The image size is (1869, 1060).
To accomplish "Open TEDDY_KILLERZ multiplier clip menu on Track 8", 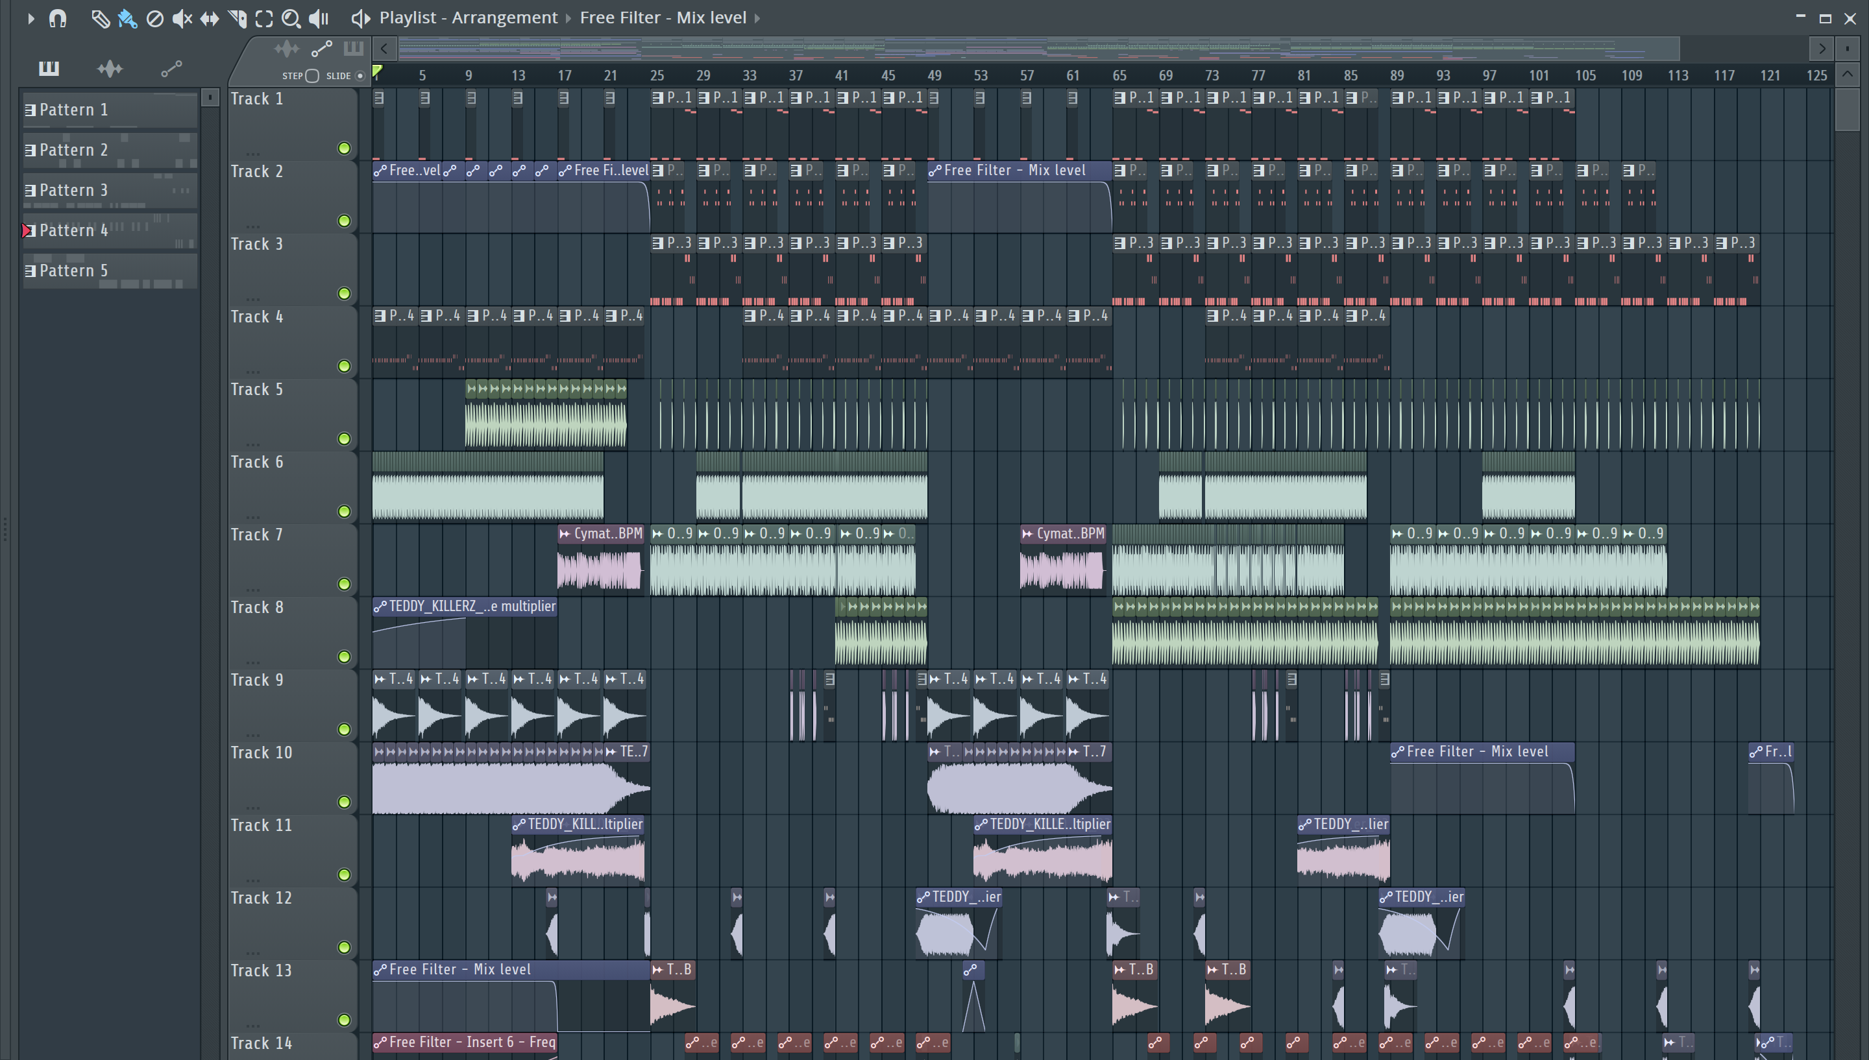I will pyautogui.click(x=380, y=607).
